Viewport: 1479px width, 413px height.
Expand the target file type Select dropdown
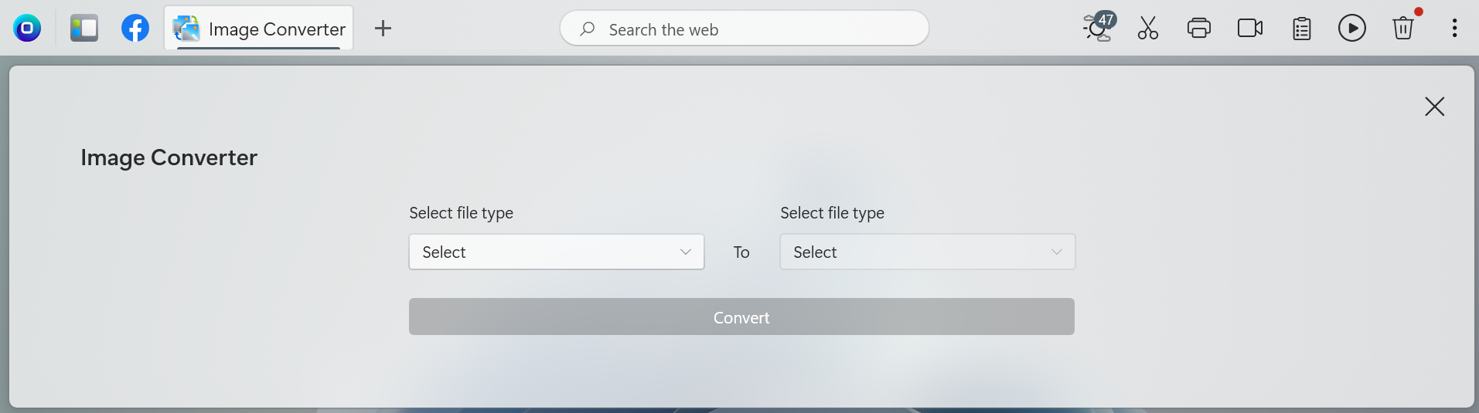tap(928, 252)
